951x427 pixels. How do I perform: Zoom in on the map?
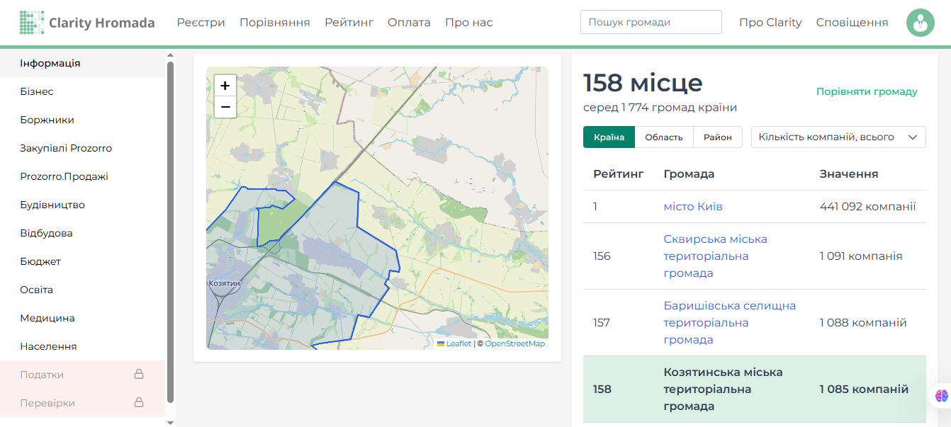225,86
